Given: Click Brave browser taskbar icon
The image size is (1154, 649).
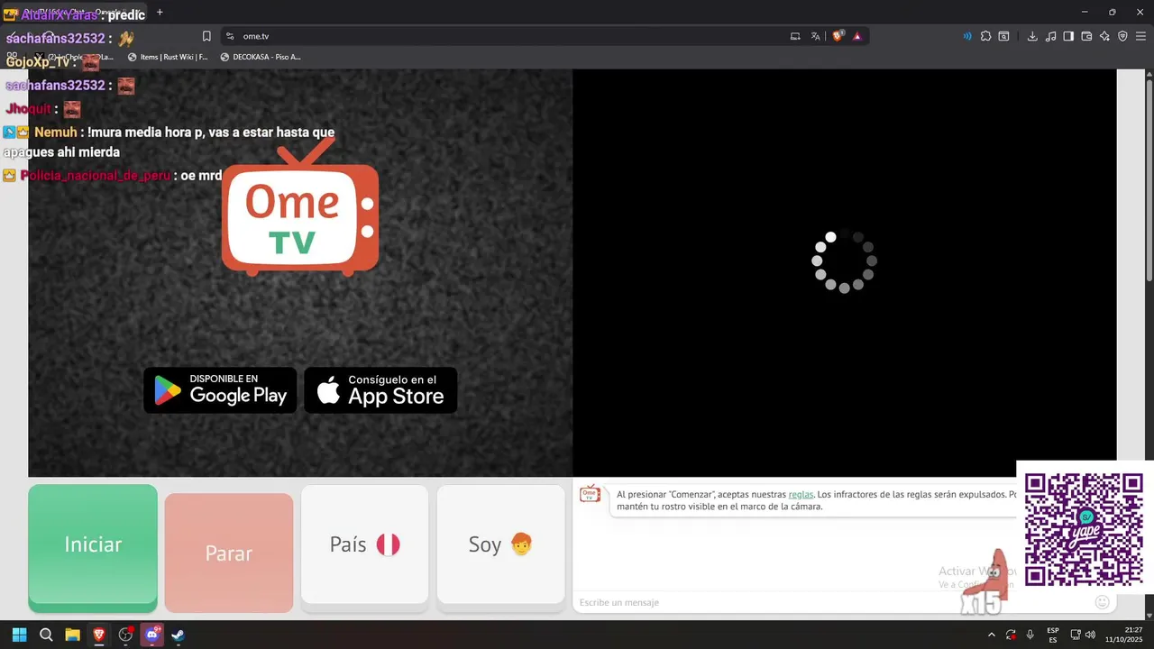Looking at the screenshot, I should pos(99,635).
